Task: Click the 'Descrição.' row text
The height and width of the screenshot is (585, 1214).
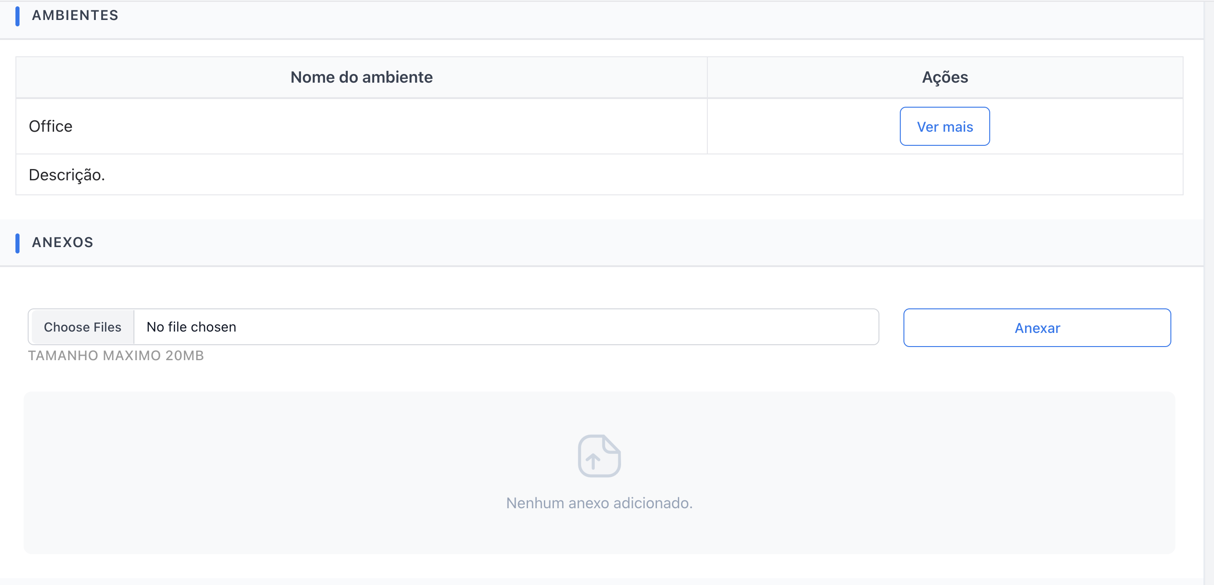Action: click(x=66, y=175)
